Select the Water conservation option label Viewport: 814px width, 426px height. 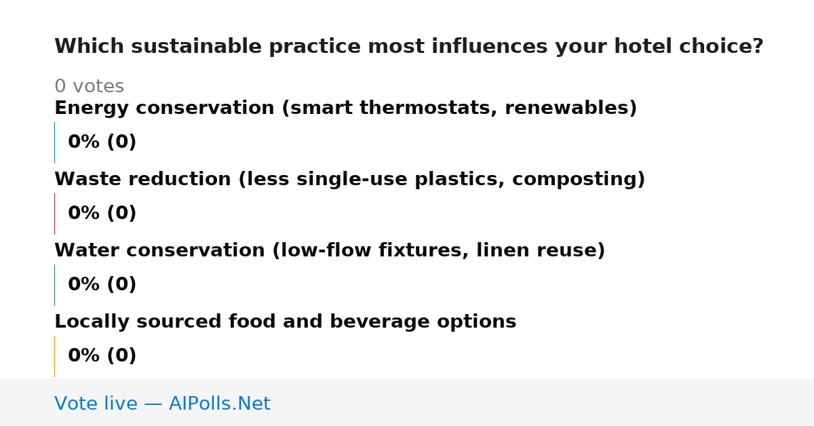click(x=330, y=251)
